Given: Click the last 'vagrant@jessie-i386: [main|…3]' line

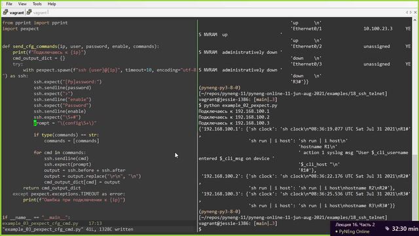Looking at the screenshot, I should (238, 223).
